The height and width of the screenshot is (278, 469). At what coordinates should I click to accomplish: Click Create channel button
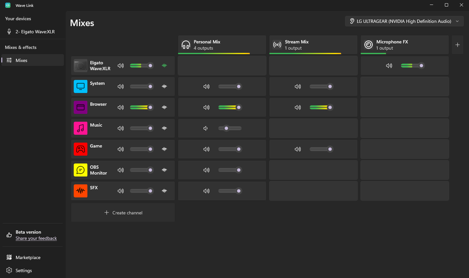123,213
